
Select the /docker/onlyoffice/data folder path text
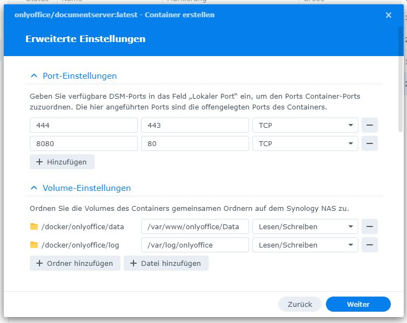(83, 226)
